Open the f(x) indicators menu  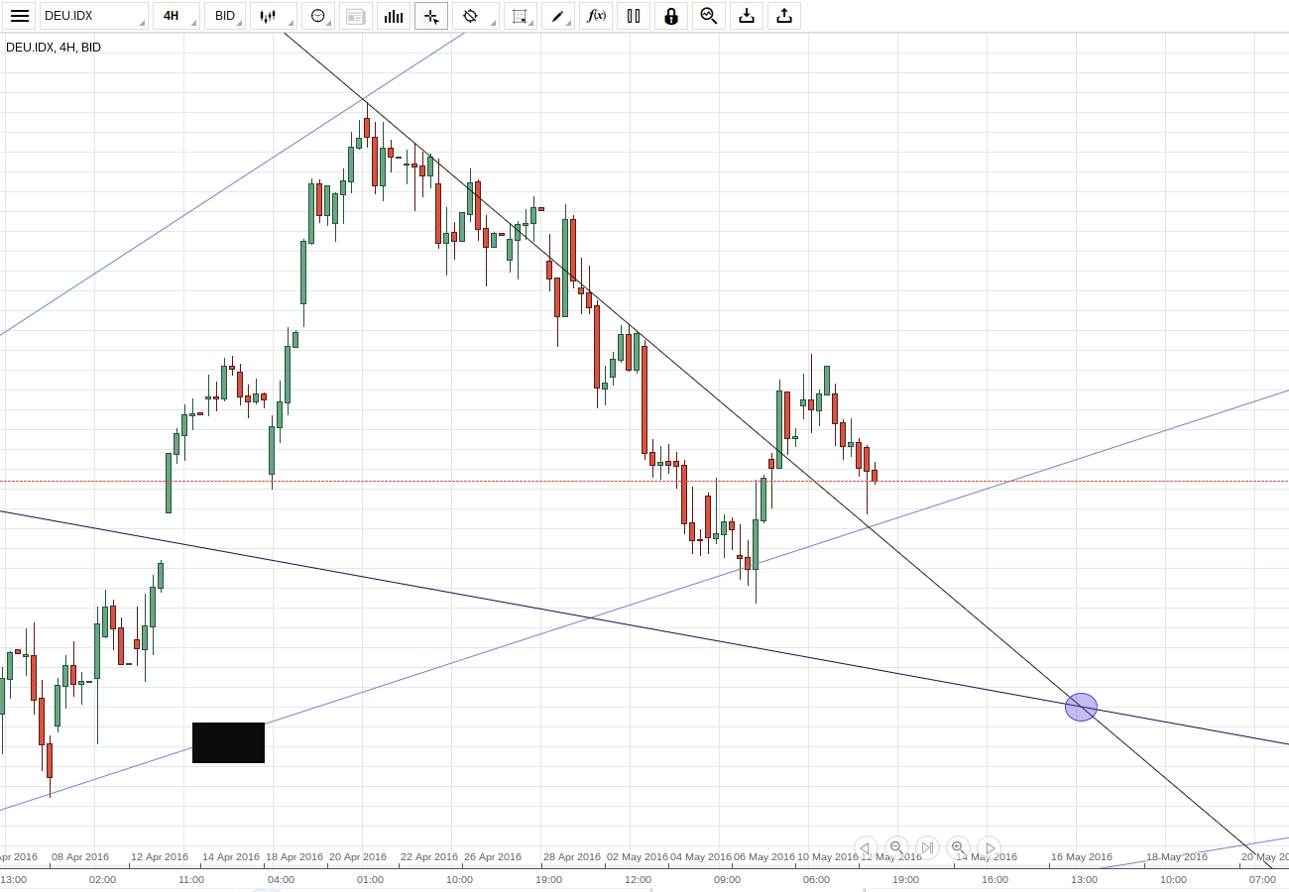point(596,16)
